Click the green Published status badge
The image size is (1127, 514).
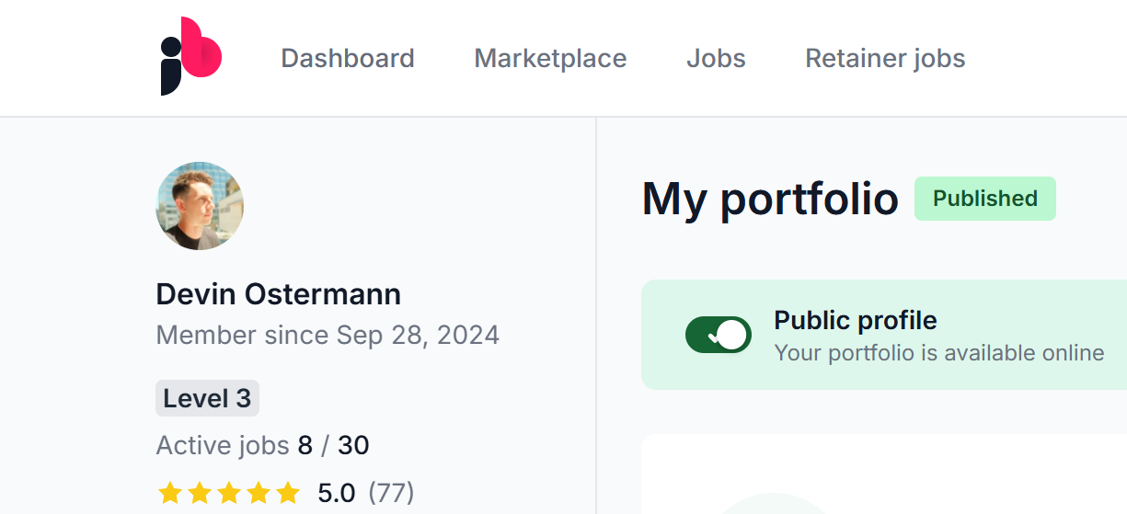(984, 199)
